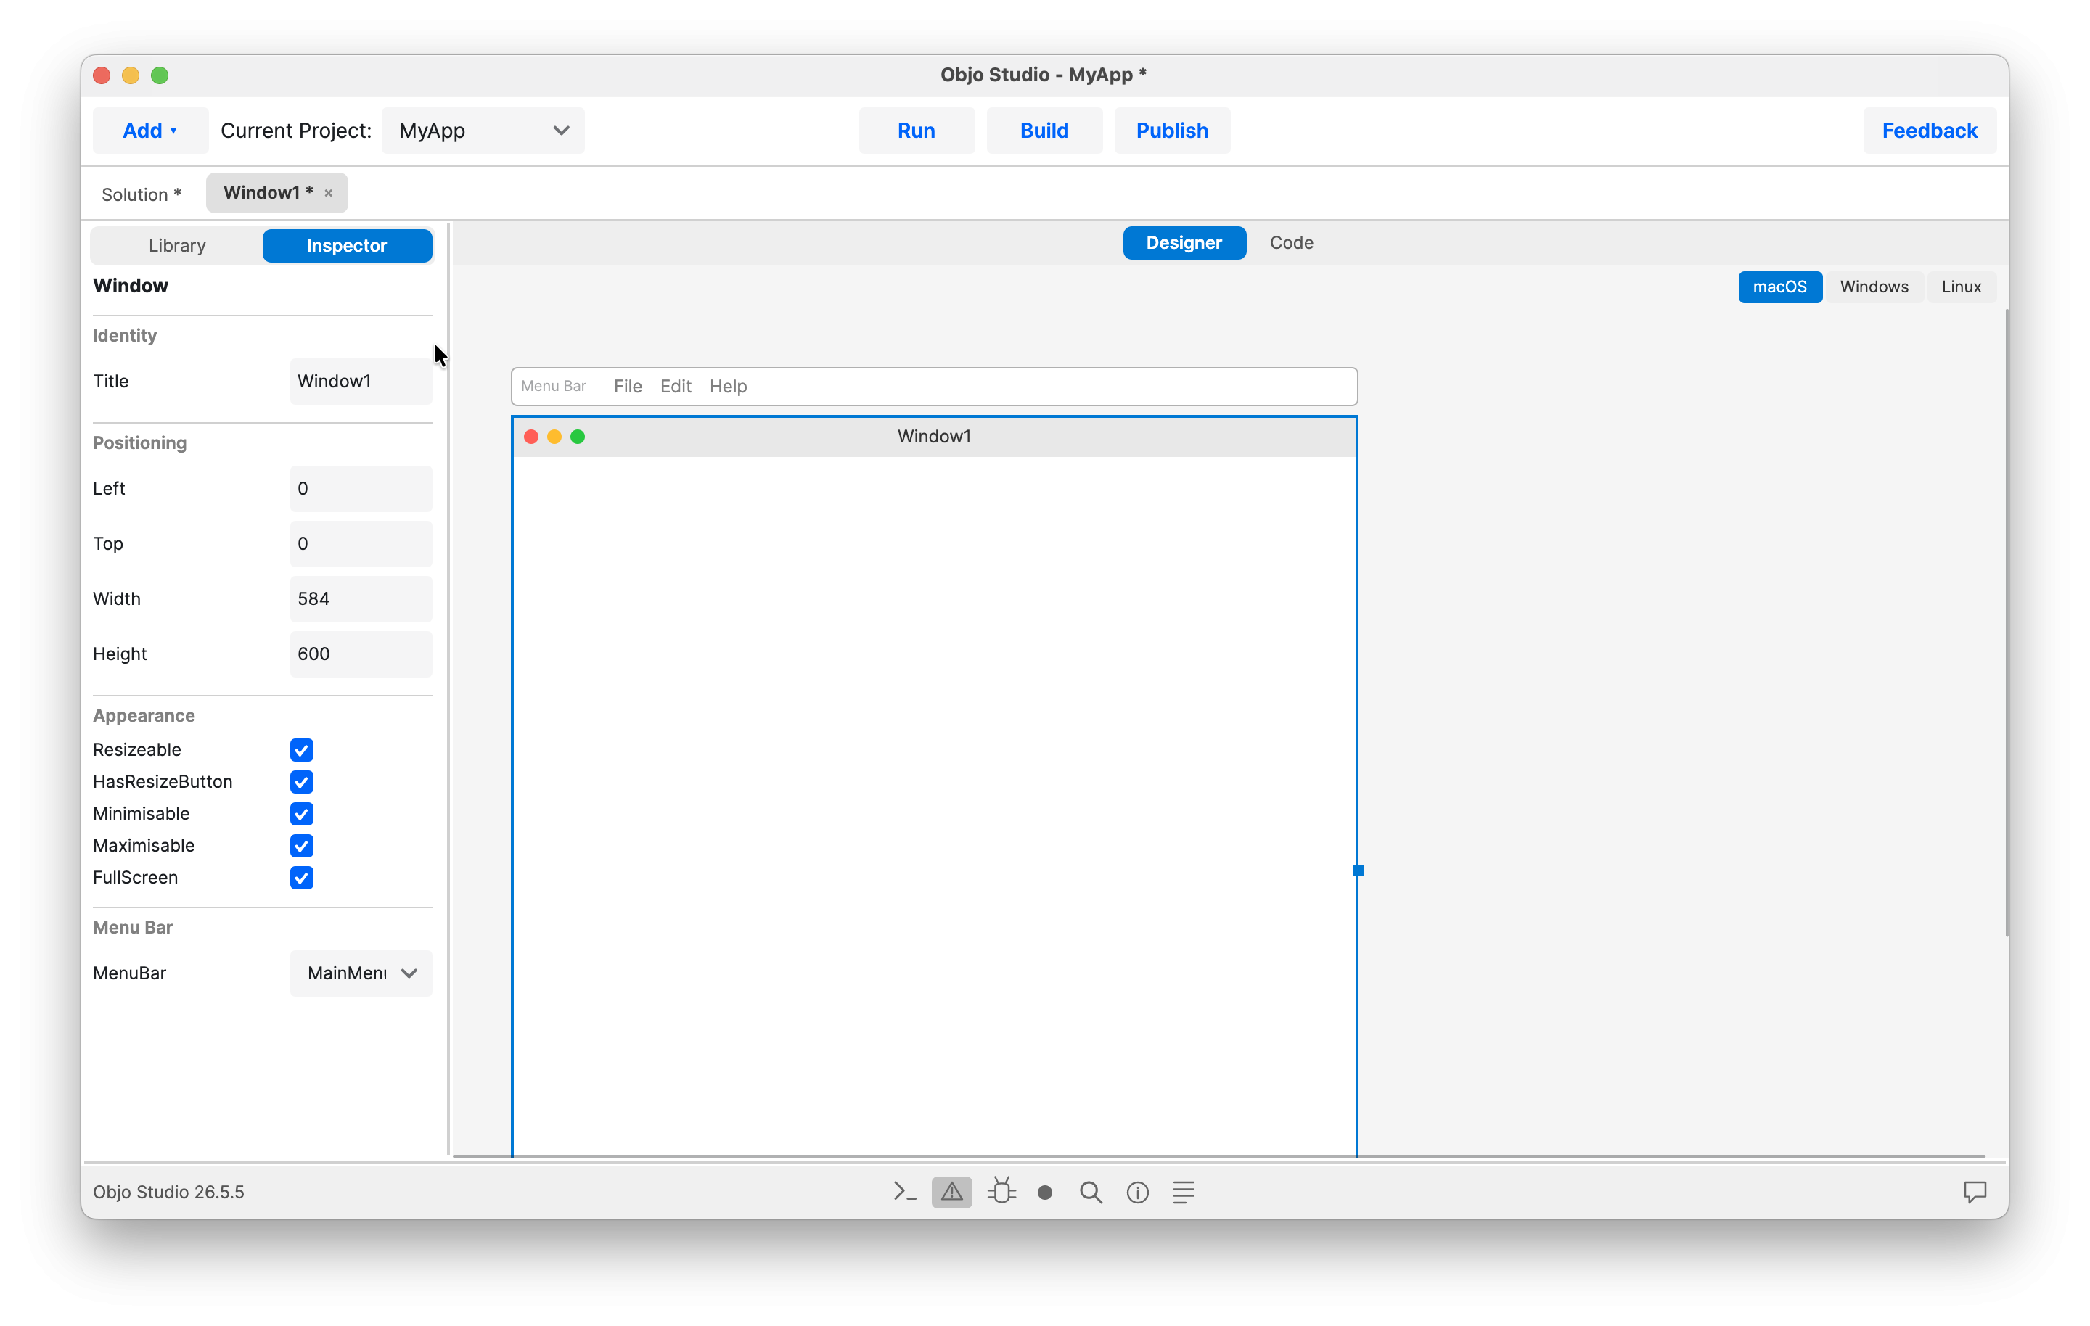Viewport: 2090px width, 1326px height.
Task: Open the Current Project MyApp dropdown
Action: (483, 131)
